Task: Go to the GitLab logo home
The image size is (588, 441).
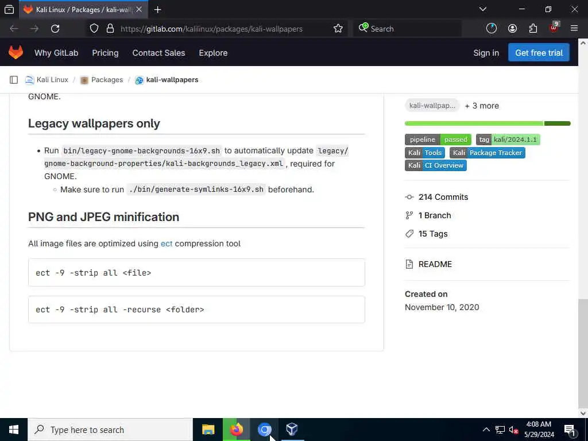Action: pyautogui.click(x=16, y=52)
